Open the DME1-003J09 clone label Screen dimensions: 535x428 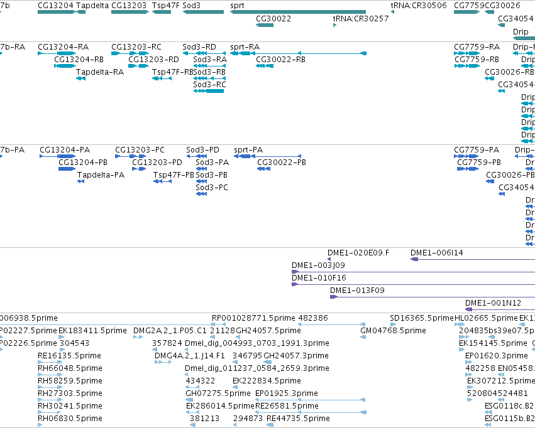click(318, 265)
